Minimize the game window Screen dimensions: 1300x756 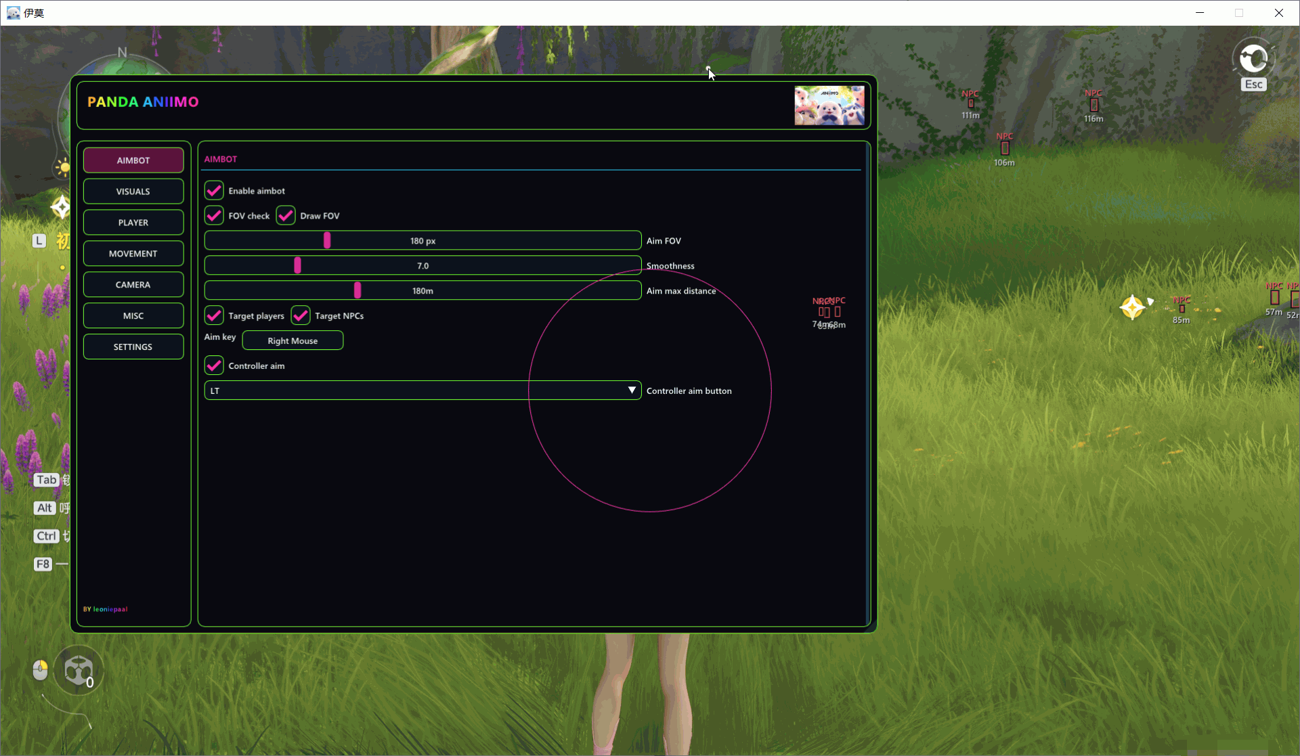pyautogui.click(x=1200, y=13)
